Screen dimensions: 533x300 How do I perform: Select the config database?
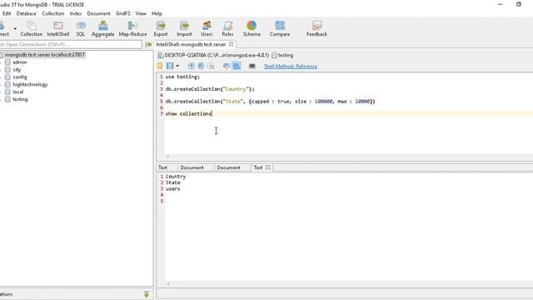pyautogui.click(x=20, y=77)
